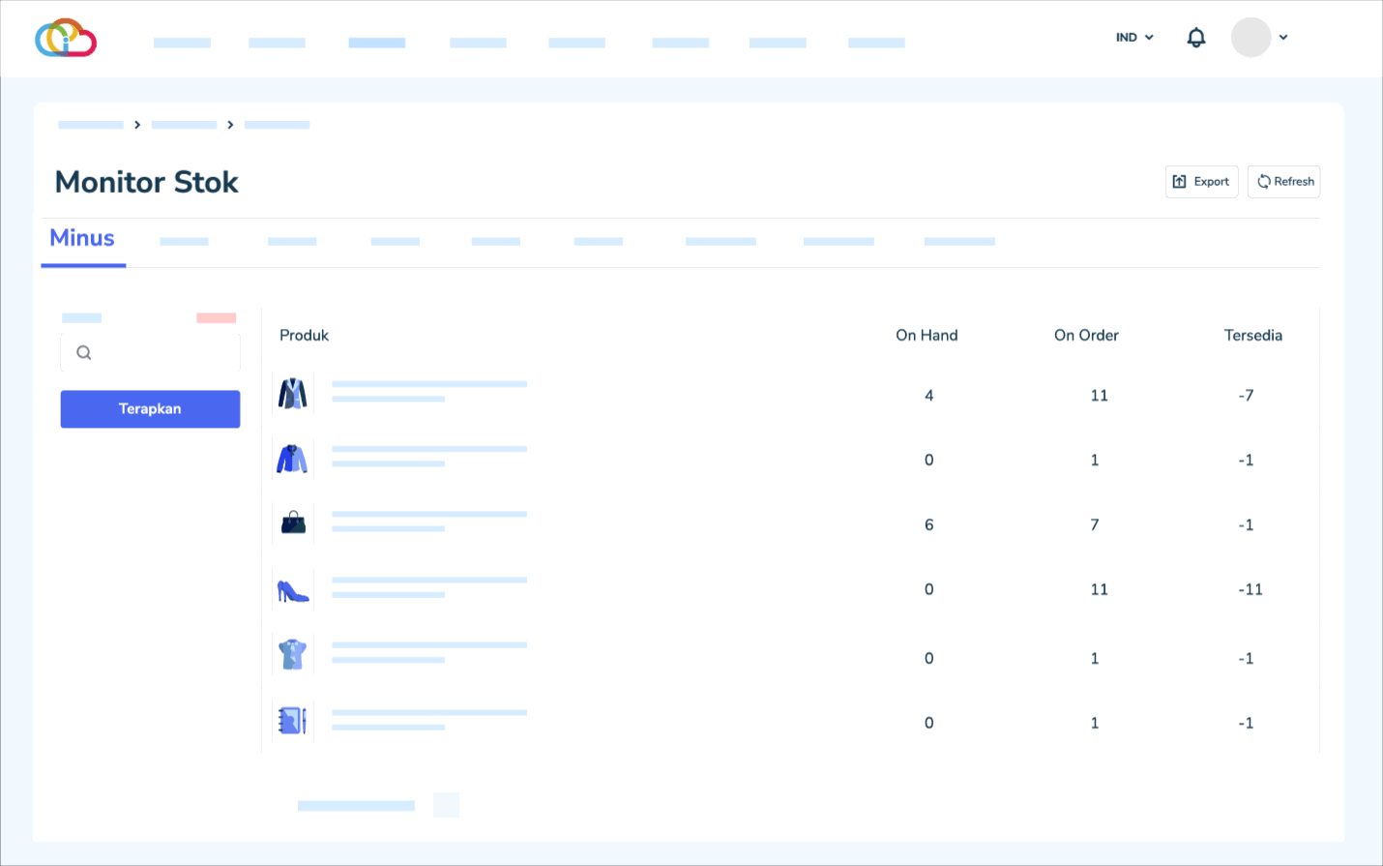Expand the profile menu chevron
The height and width of the screenshot is (866, 1383).
point(1283,38)
